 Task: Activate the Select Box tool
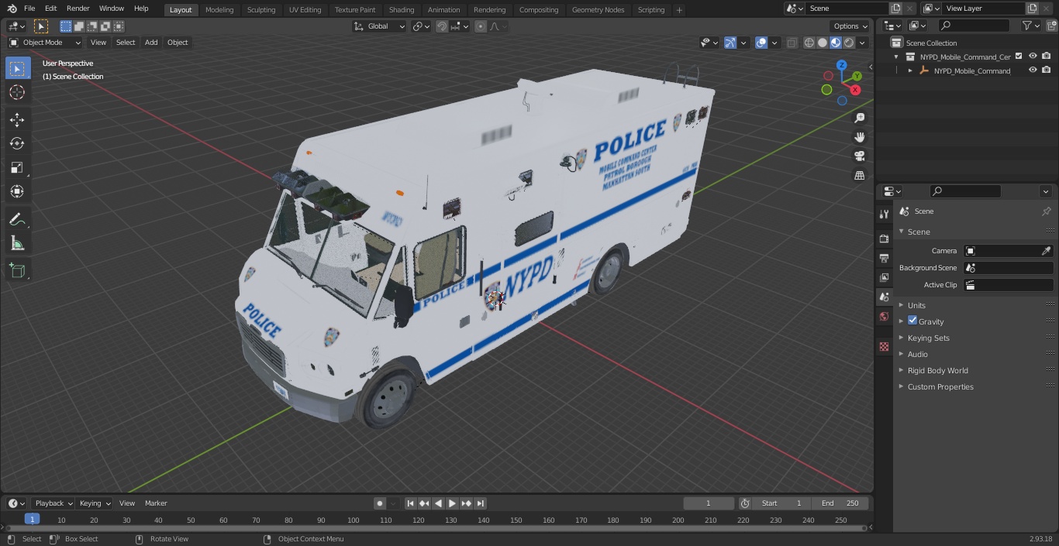[17, 68]
